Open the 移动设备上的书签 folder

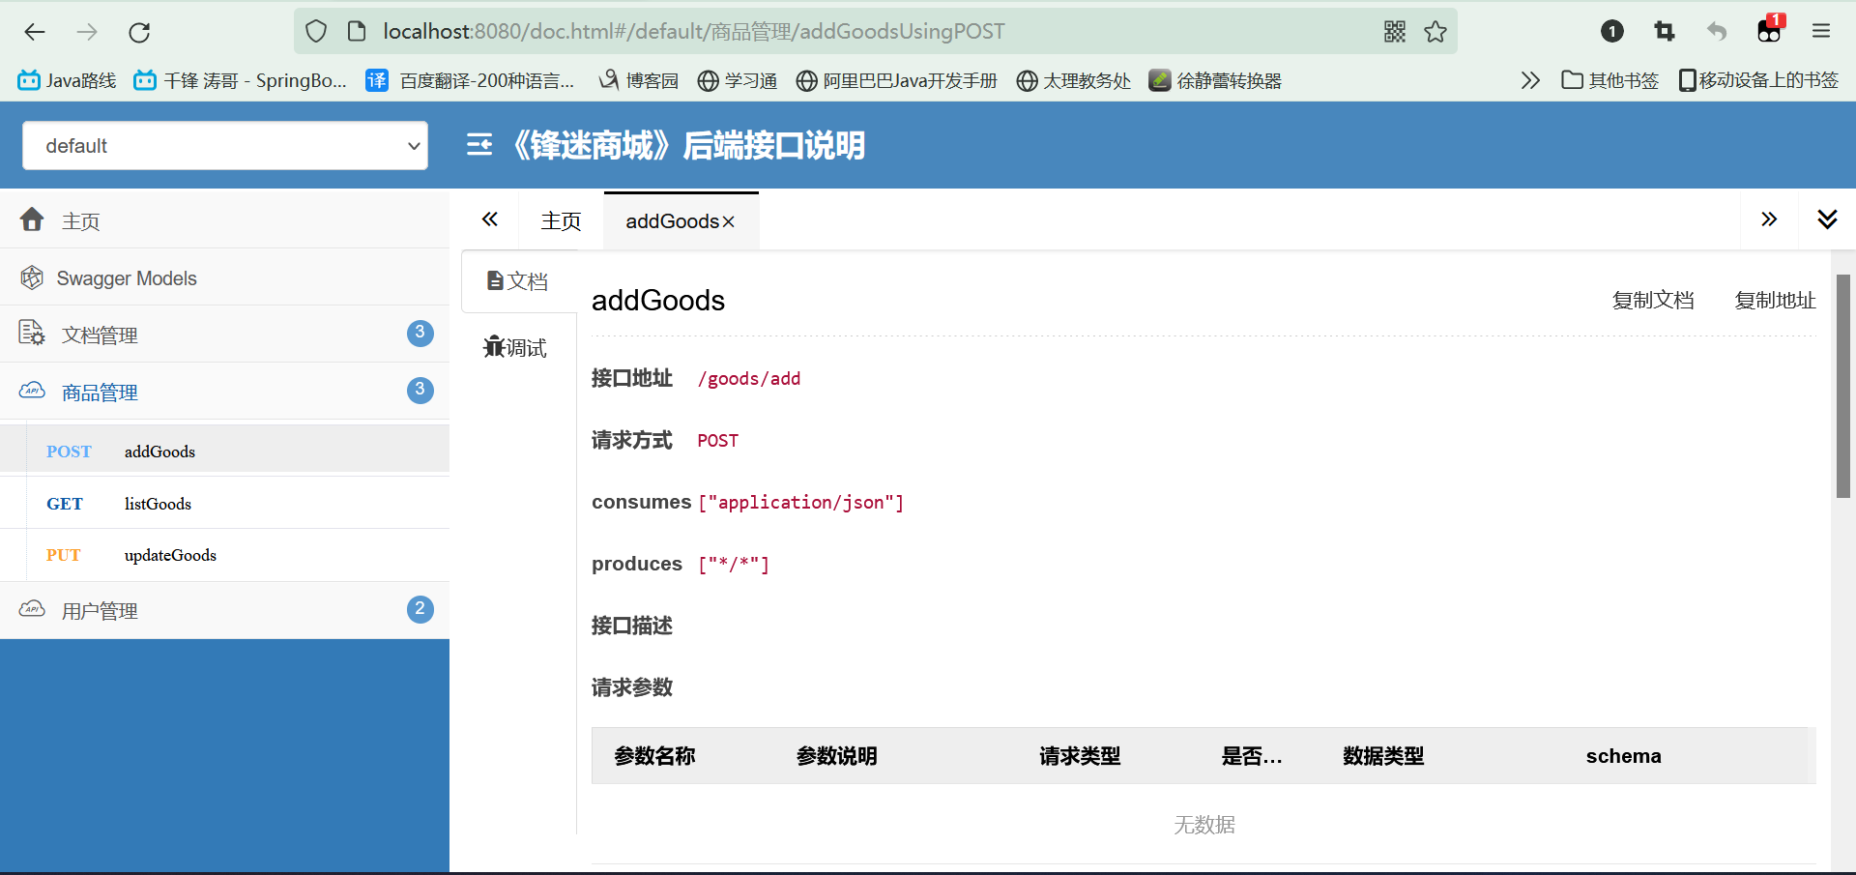coord(1758,80)
